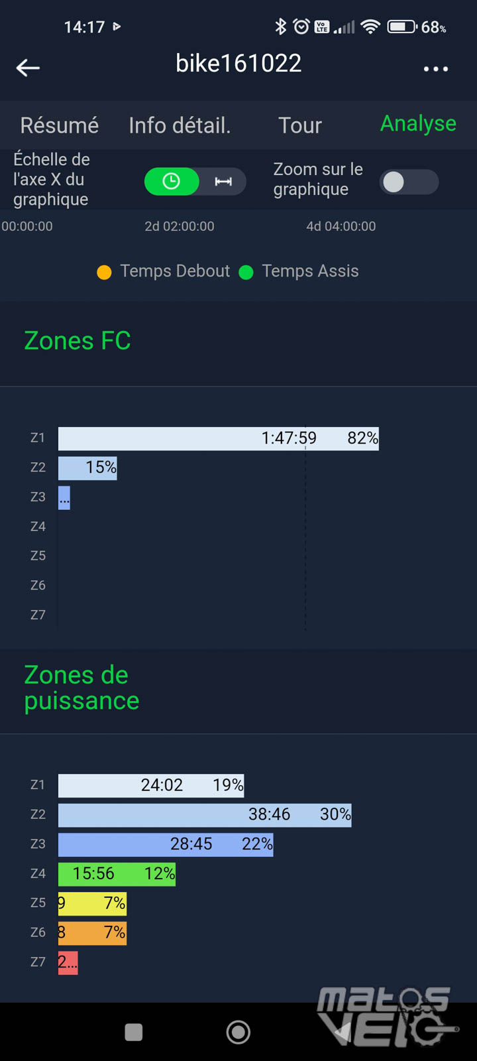Select the clock time-scale icon
The width and height of the screenshot is (477, 1061).
[172, 182]
